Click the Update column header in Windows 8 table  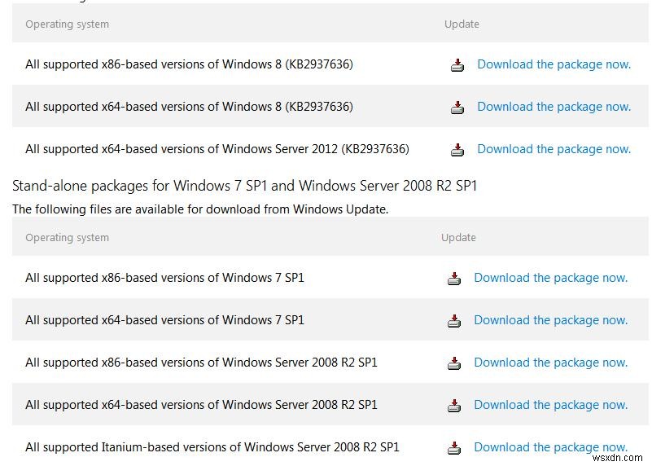pos(462,24)
